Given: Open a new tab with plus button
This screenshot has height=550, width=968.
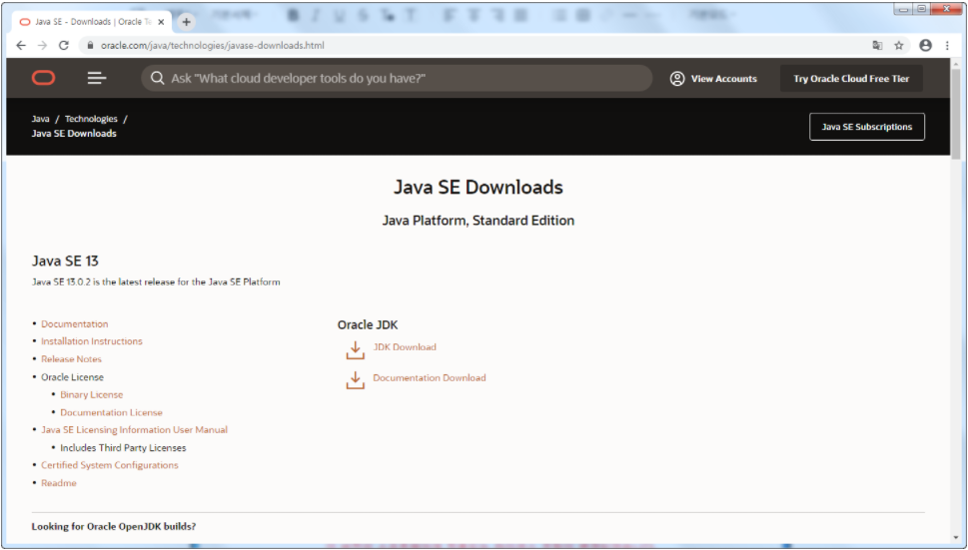Looking at the screenshot, I should pos(186,22).
